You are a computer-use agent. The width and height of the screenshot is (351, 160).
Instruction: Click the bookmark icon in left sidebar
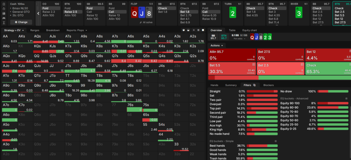click(4, 4)
